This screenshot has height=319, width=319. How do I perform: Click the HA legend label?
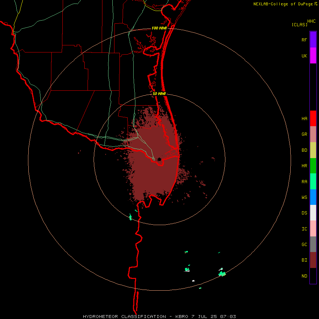[x=304, y=119]
